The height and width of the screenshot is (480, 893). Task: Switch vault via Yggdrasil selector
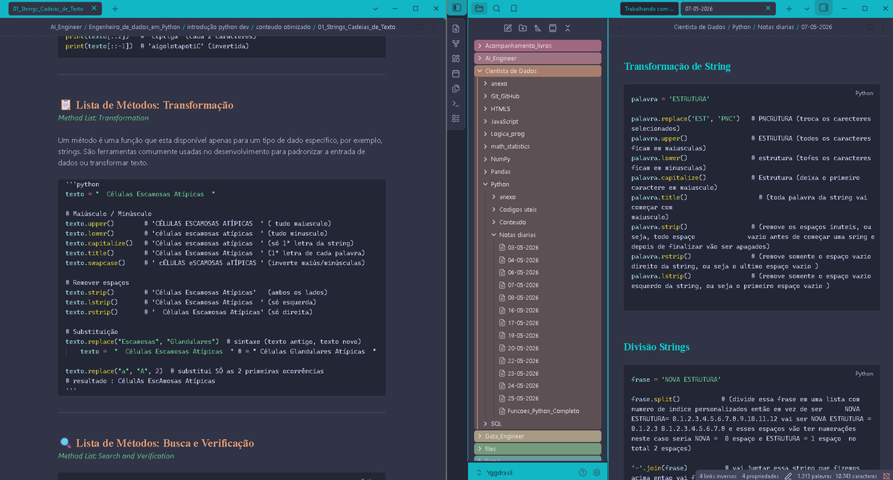(x=495, y=472)
